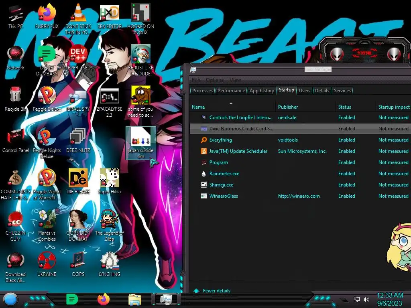Open the HxD hex editor shortcut
Viewport: 411px width, 308px height.
pos(109,17)
